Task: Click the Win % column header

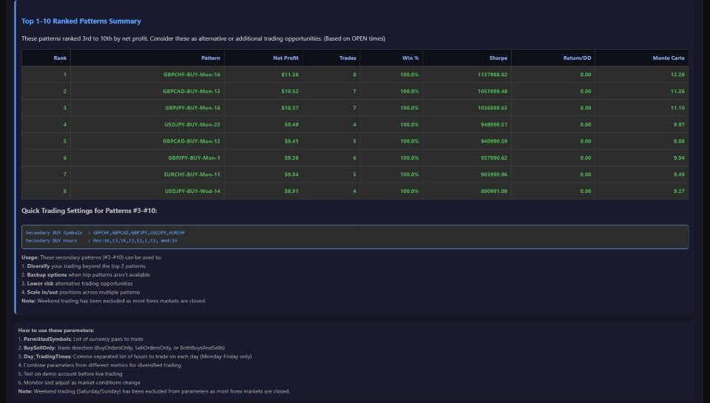Action: point(391,58)
